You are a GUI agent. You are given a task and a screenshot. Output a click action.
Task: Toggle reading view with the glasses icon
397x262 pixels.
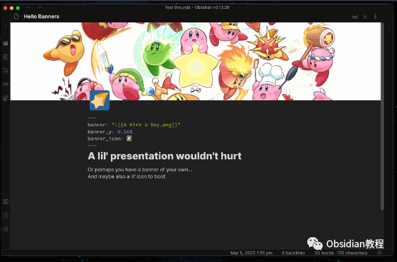[355, 17]
